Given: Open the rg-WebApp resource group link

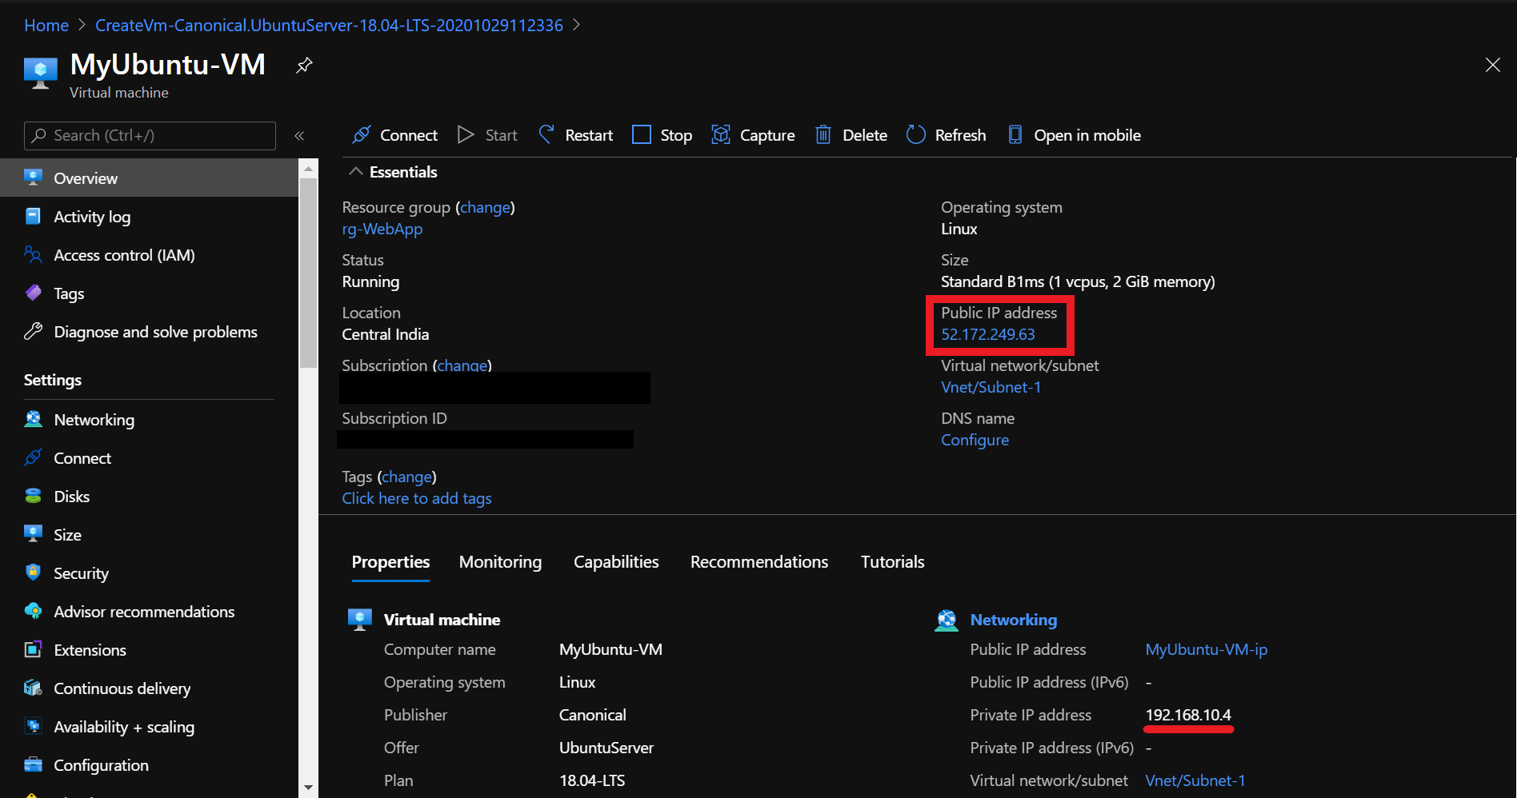Looking at the screenshot, I should point(382,229).
